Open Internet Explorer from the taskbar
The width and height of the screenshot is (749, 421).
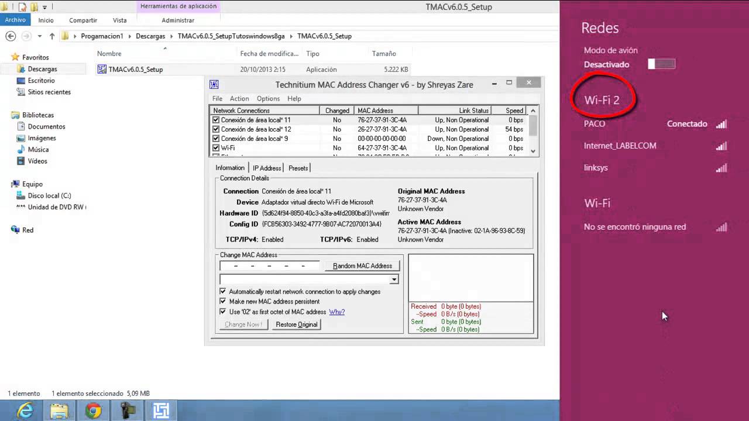25,411
